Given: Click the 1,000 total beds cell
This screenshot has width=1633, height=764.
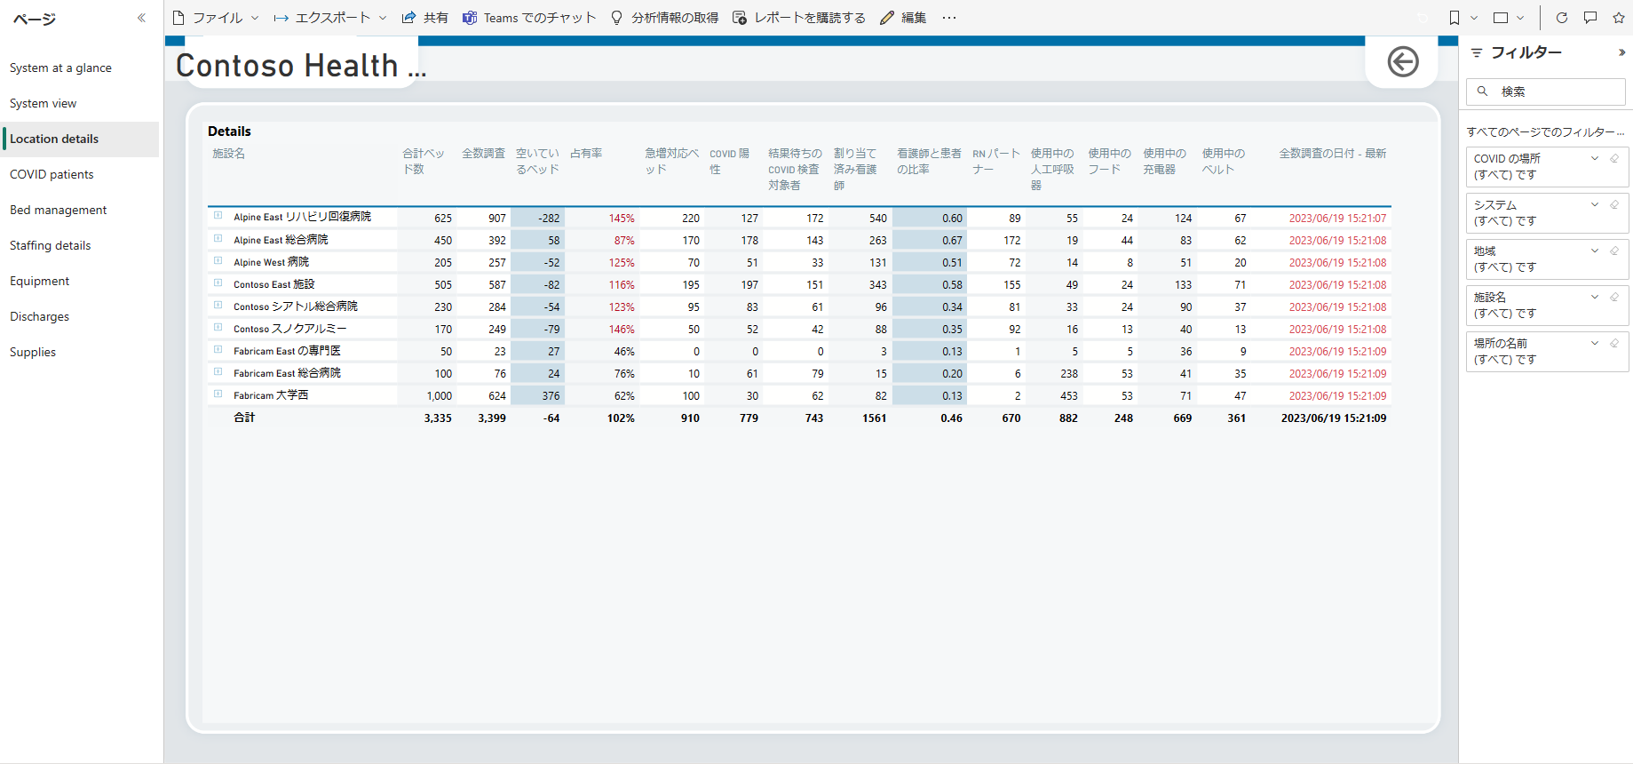Looking at the screenshot, I should coord(439,396).
